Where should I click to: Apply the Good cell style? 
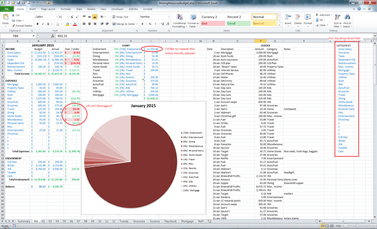coord(238,24)
